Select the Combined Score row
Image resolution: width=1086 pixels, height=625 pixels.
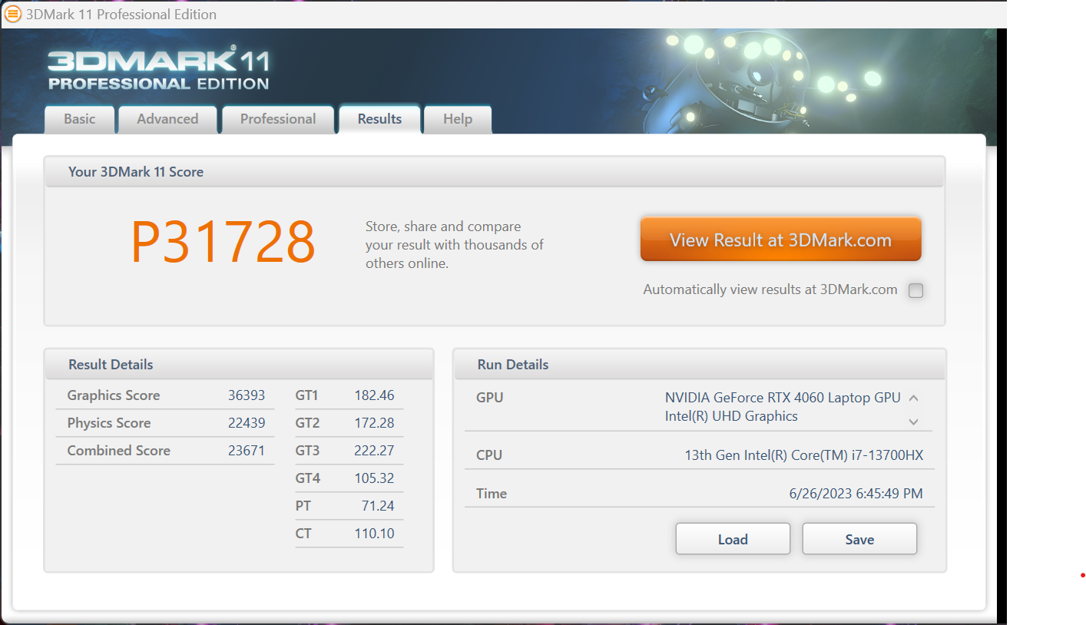(165, 451)
